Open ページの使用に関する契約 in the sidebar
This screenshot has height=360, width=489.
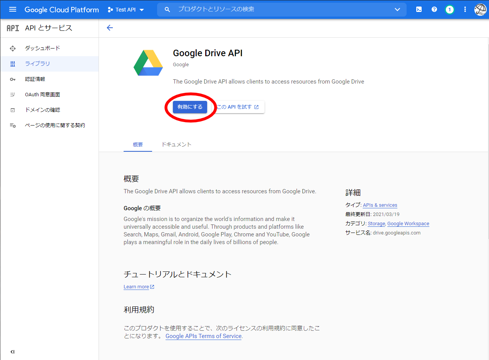coord(49,125)
